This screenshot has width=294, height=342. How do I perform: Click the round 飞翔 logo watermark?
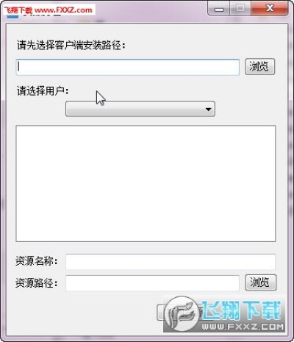pos(182,314)
